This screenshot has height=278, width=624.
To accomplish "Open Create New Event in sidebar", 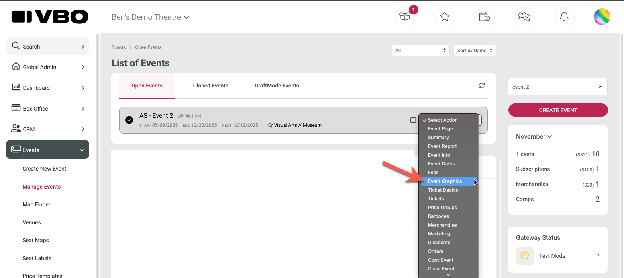I will pos(45,169).
